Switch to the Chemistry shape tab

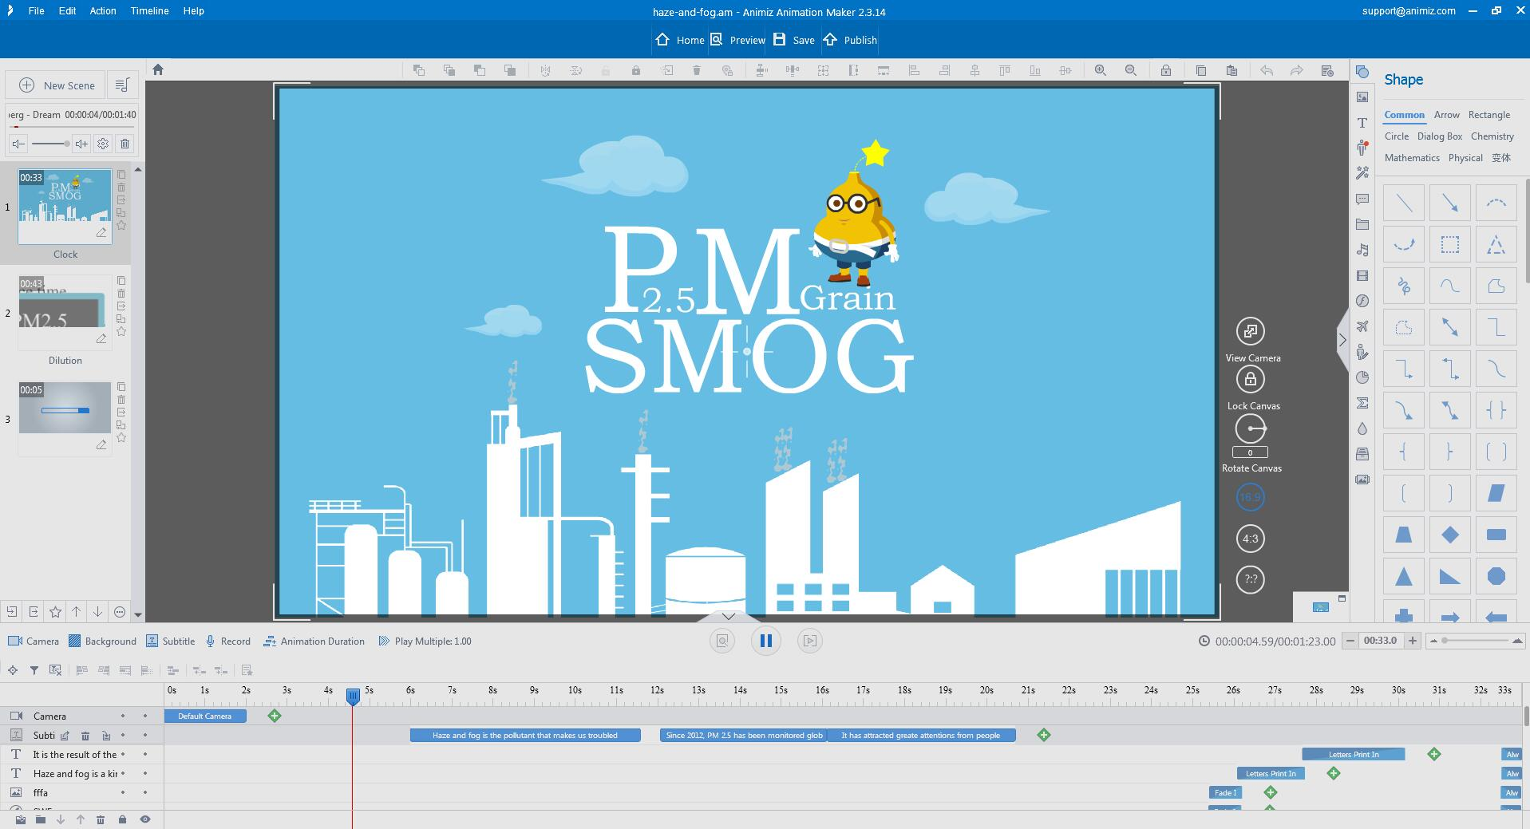[1492, 136]
